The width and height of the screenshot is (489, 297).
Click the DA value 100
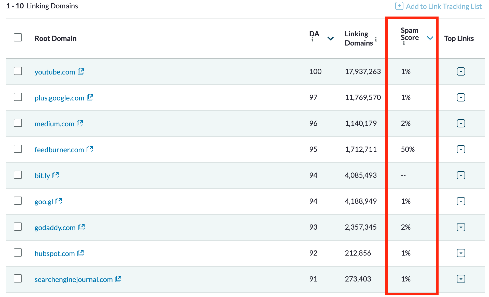click(x=315, y=71)
